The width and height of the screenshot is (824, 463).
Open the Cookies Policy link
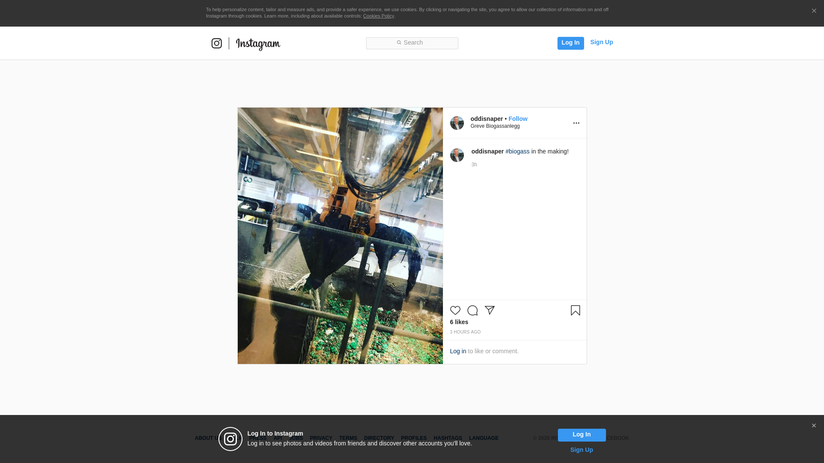378,16
